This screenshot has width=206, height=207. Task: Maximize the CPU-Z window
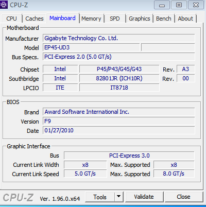179,5
